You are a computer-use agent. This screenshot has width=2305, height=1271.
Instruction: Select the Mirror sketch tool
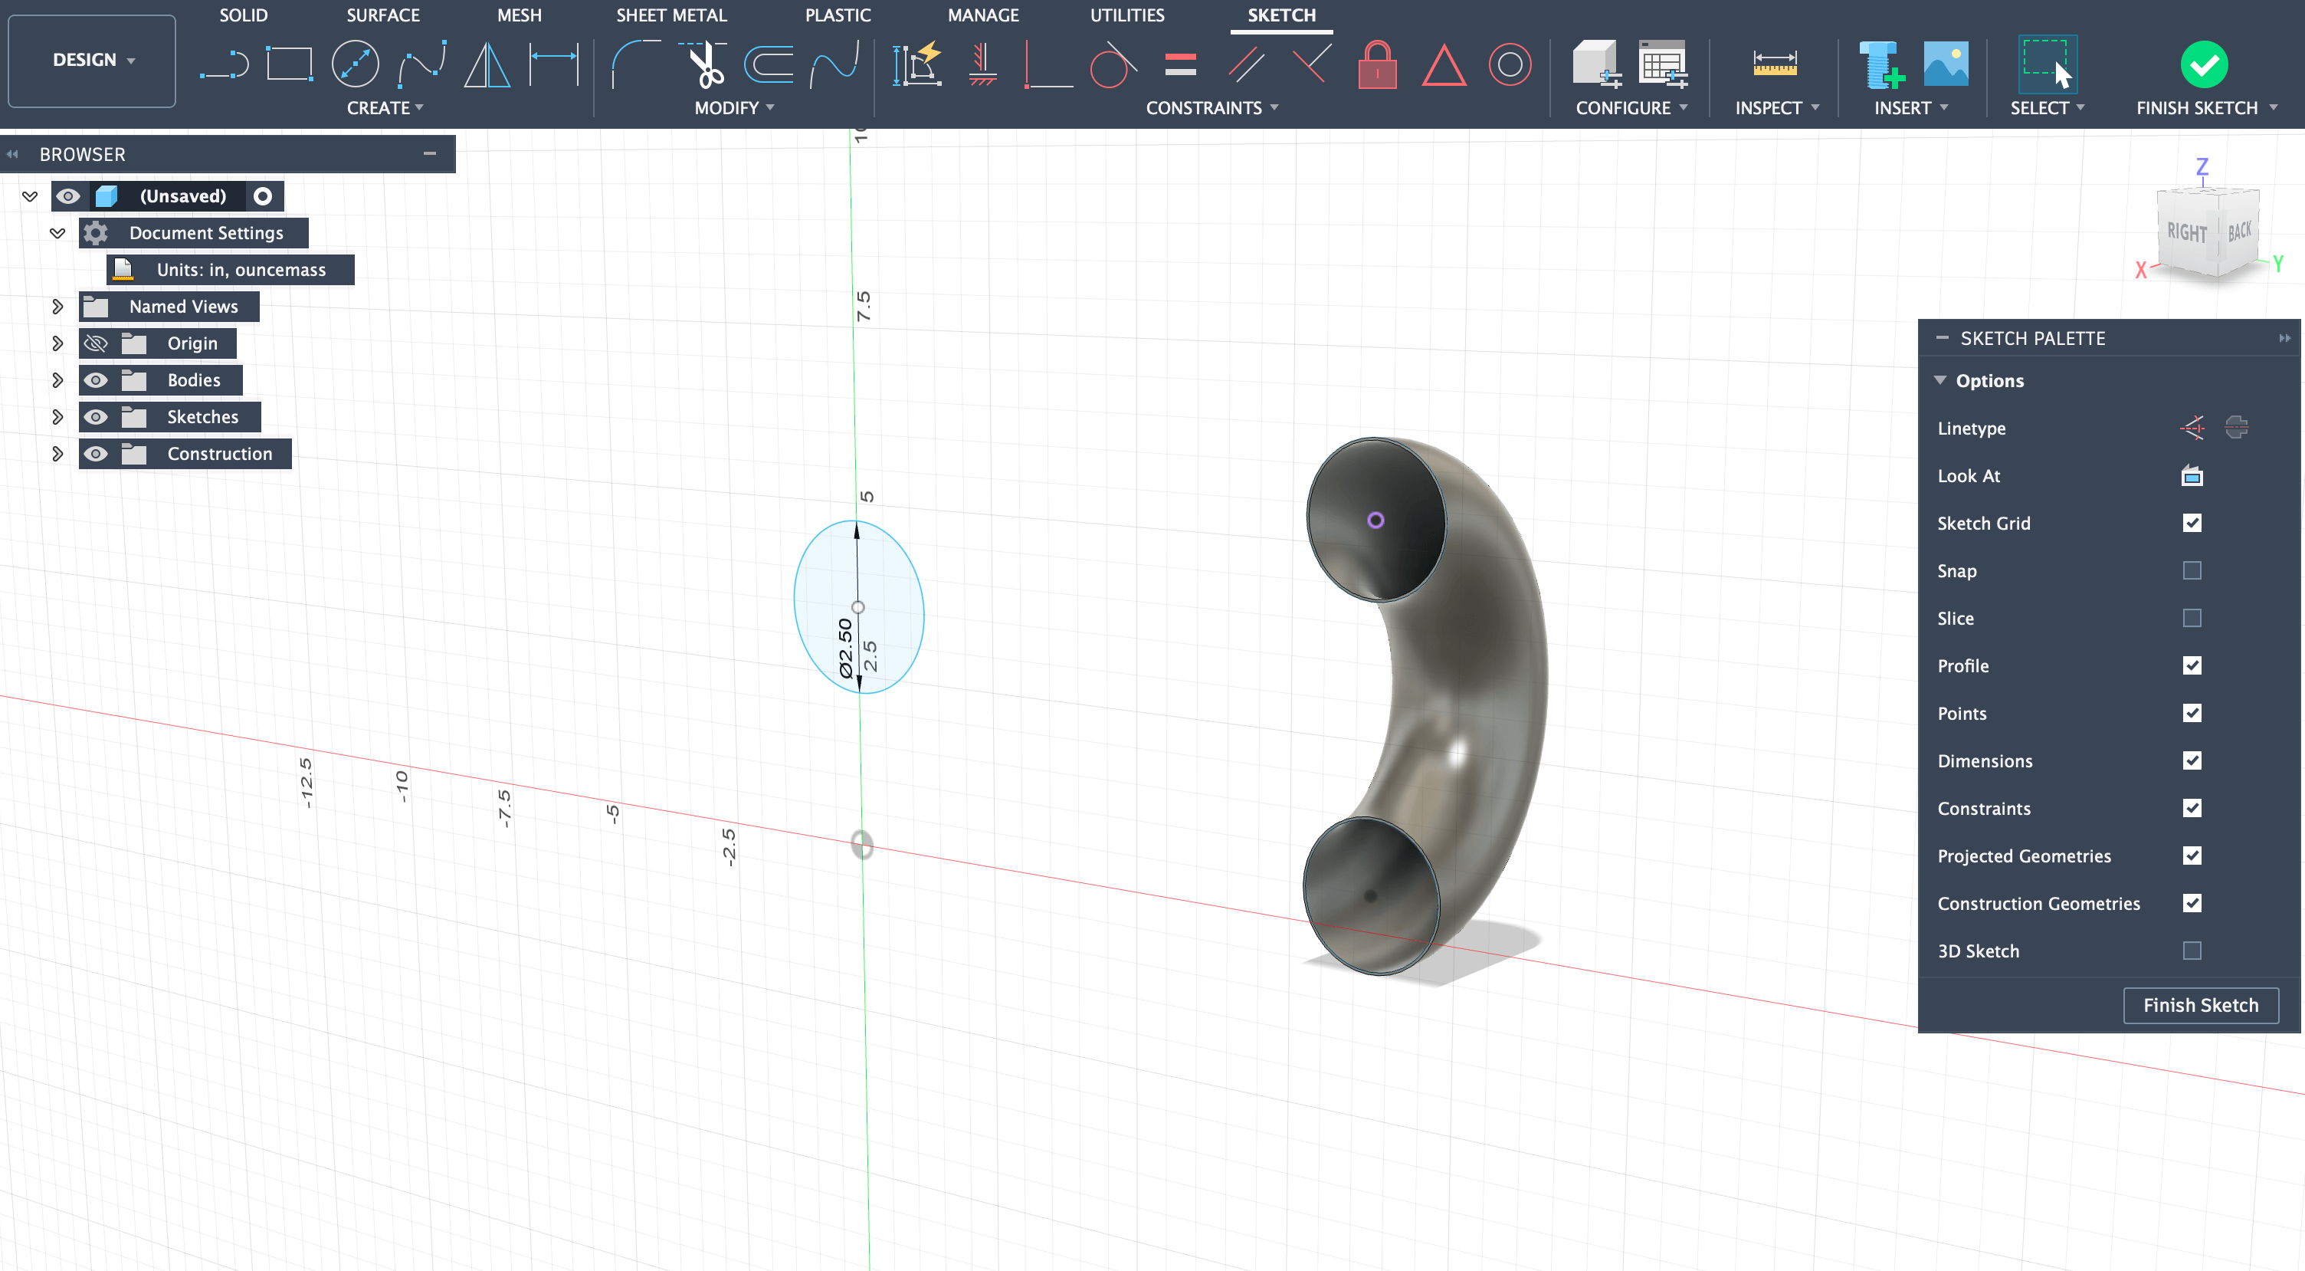pyautogui.click(x=486, y=63)
